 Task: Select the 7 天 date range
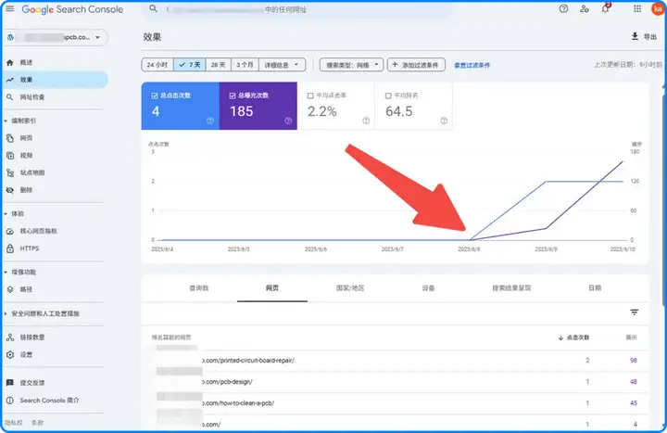(190, 65)
